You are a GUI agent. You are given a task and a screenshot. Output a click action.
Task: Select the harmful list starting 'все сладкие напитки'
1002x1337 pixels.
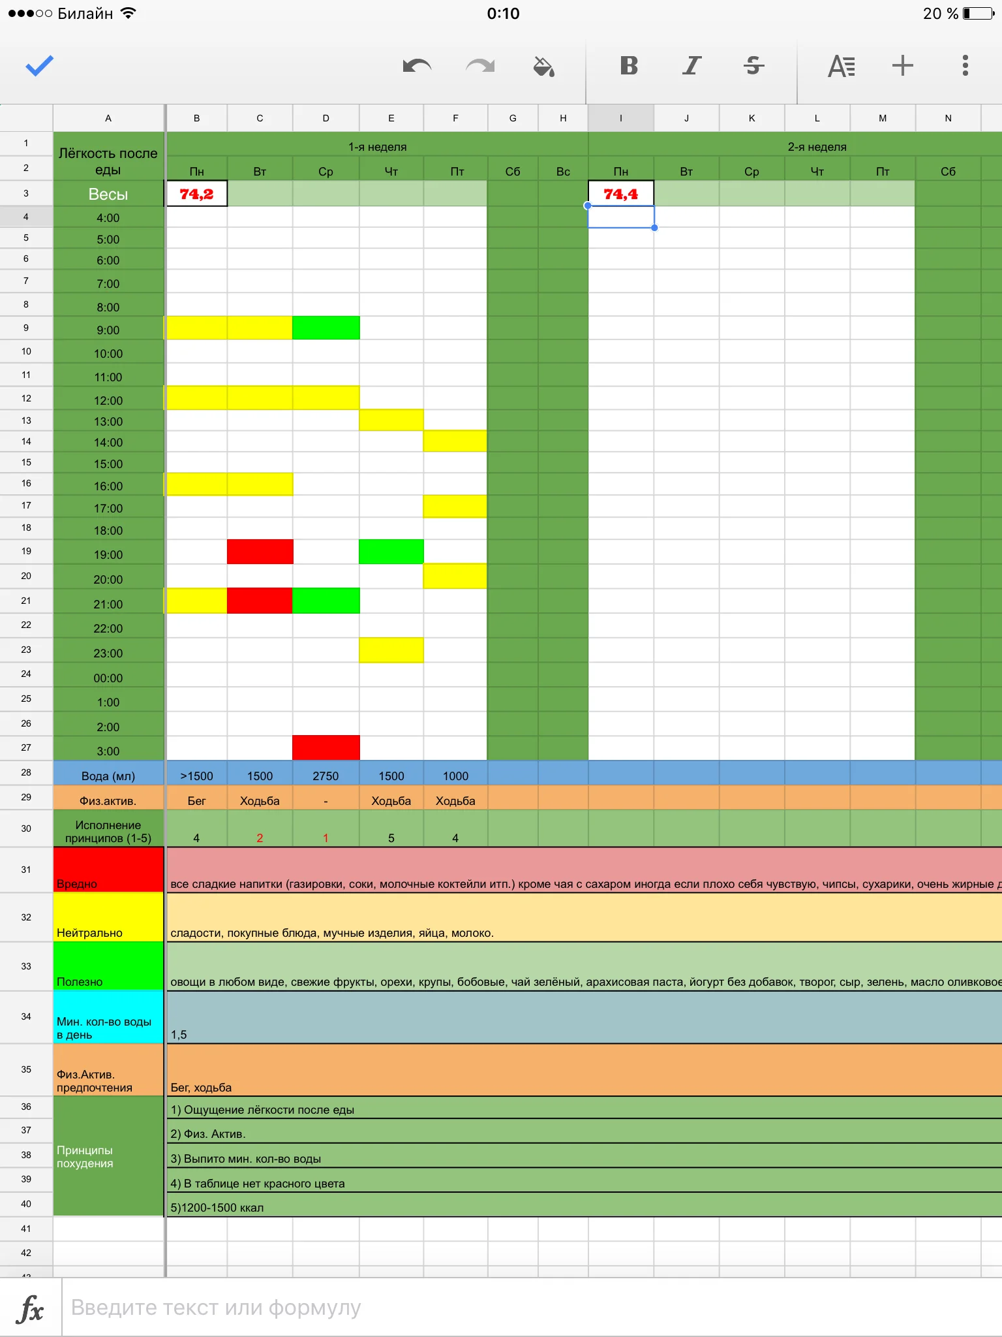(x=584, y=870)
